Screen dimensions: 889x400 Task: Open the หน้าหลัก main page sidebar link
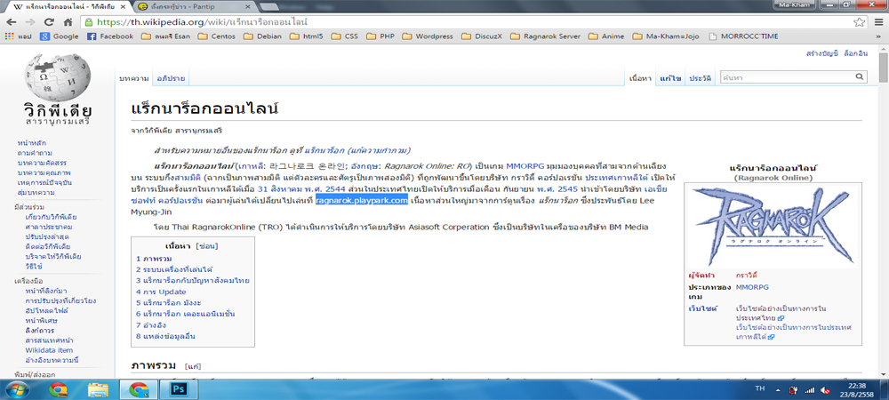(x=31, y=143)
